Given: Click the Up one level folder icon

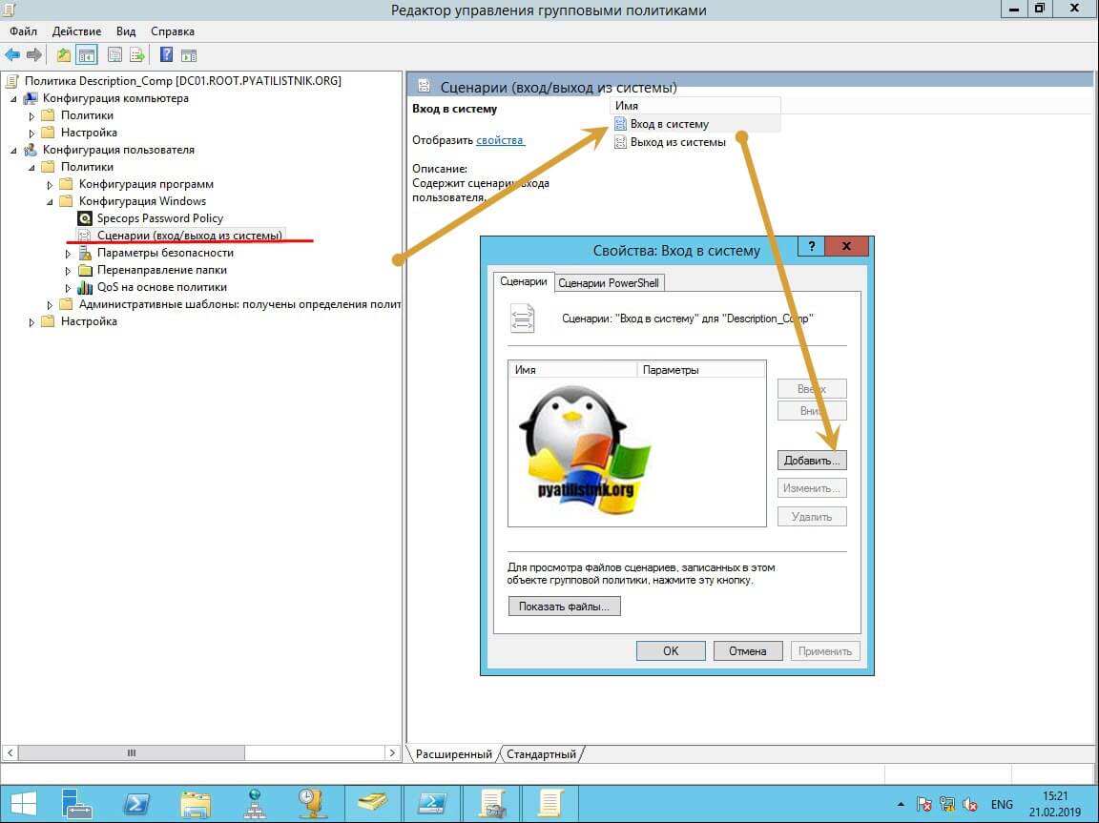Looking at the screenshot, I should pos(64,54).
